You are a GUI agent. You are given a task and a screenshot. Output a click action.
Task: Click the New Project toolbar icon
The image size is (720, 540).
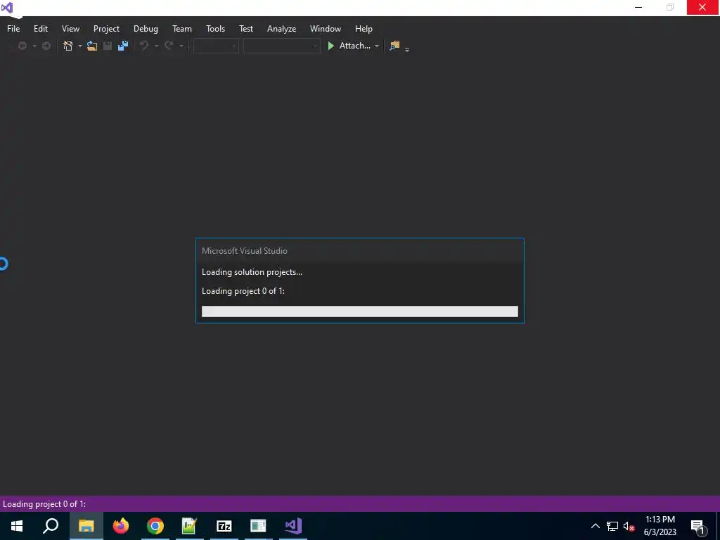tap(68, 46)
